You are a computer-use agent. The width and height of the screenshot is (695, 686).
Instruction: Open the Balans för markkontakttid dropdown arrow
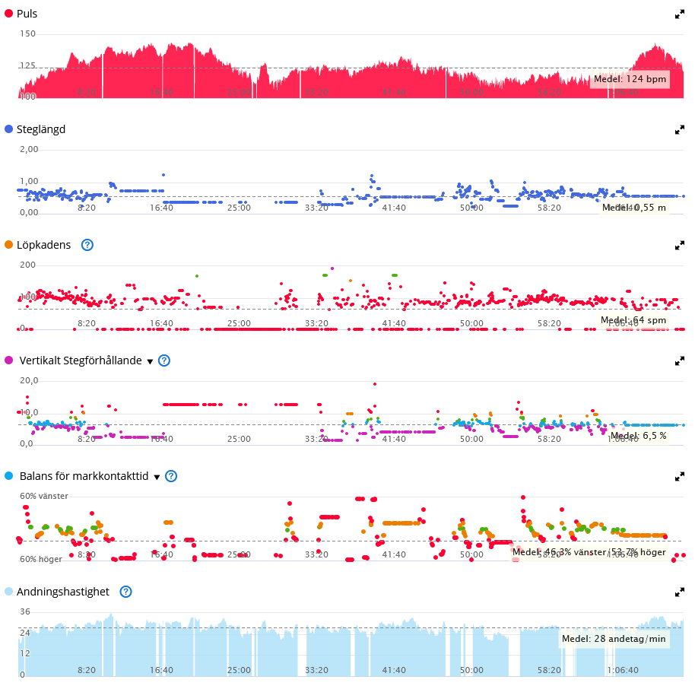click(x=157, y=477)
